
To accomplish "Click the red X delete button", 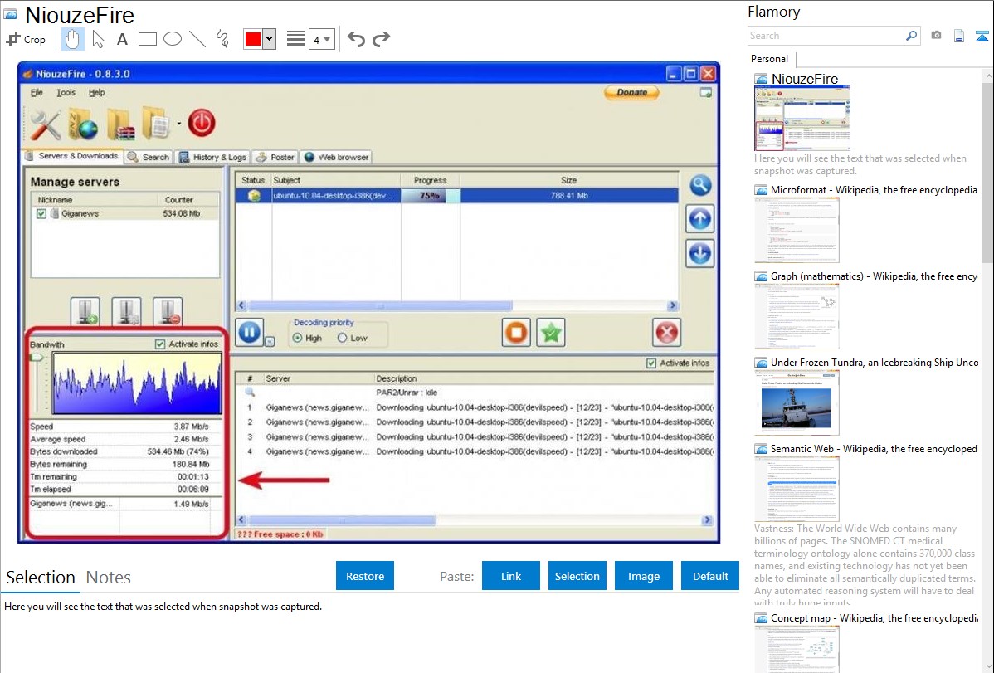I will pyautogui.click(x=667, y=333).
